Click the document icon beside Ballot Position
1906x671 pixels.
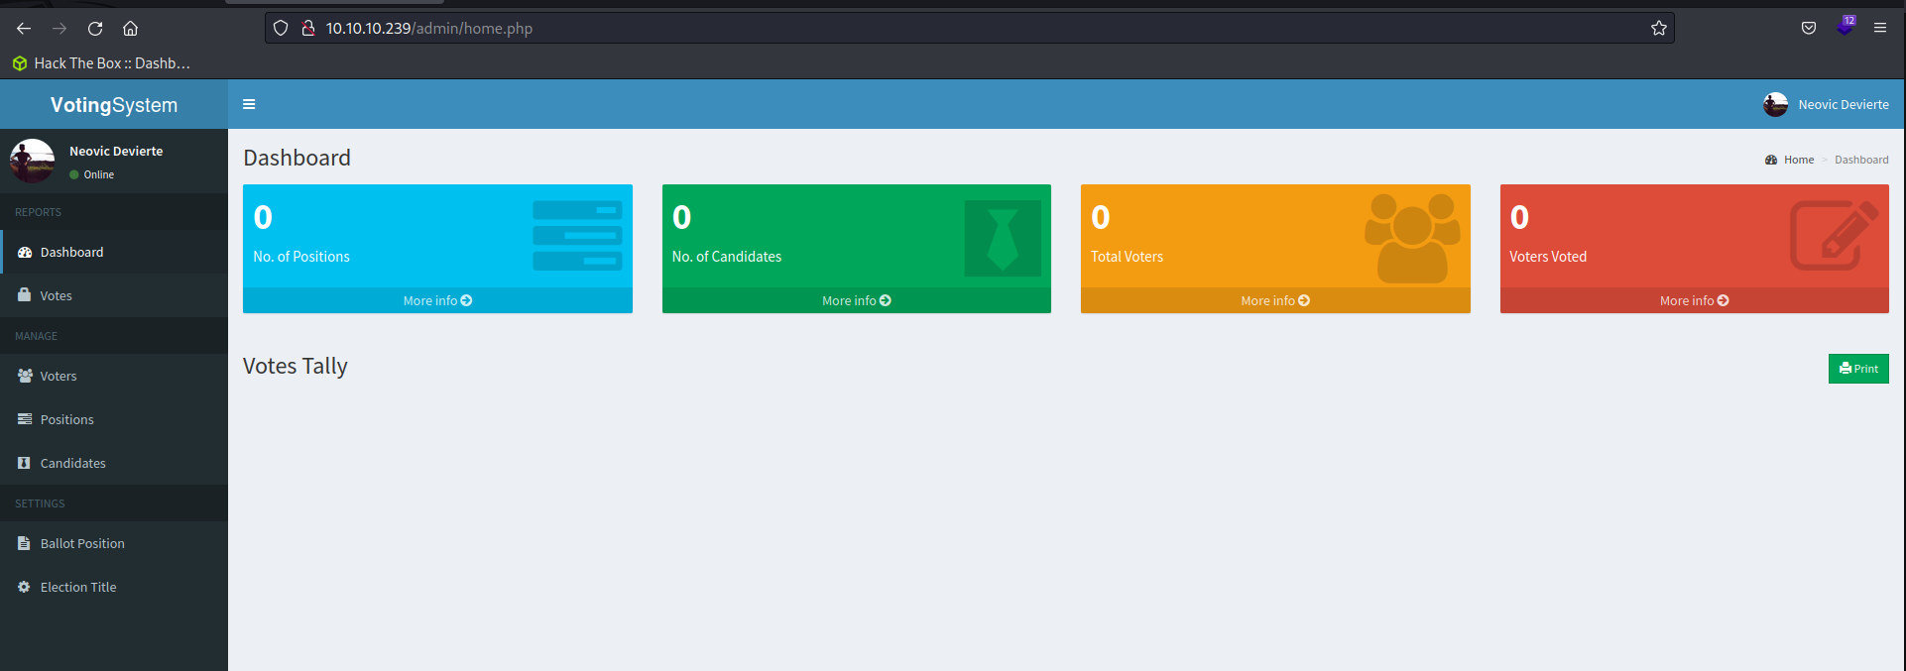click(x=24, y=543)
